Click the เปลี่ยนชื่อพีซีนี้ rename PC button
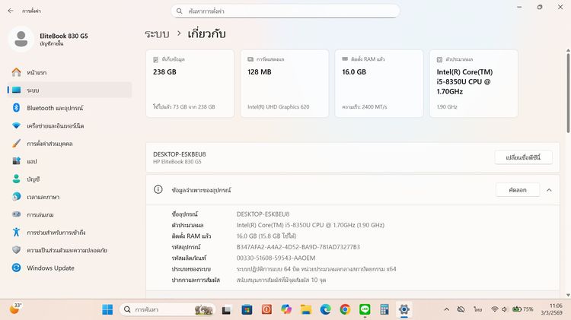The height and width of the screenshot is (320, 571). pyautogui.click(x=523, y=157)
